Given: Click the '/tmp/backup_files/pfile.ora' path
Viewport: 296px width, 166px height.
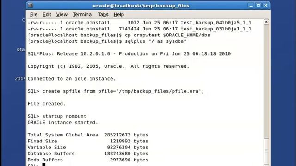Looking at the screenshot, I should [159, 91].
